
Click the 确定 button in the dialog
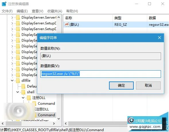click(121, 86)
